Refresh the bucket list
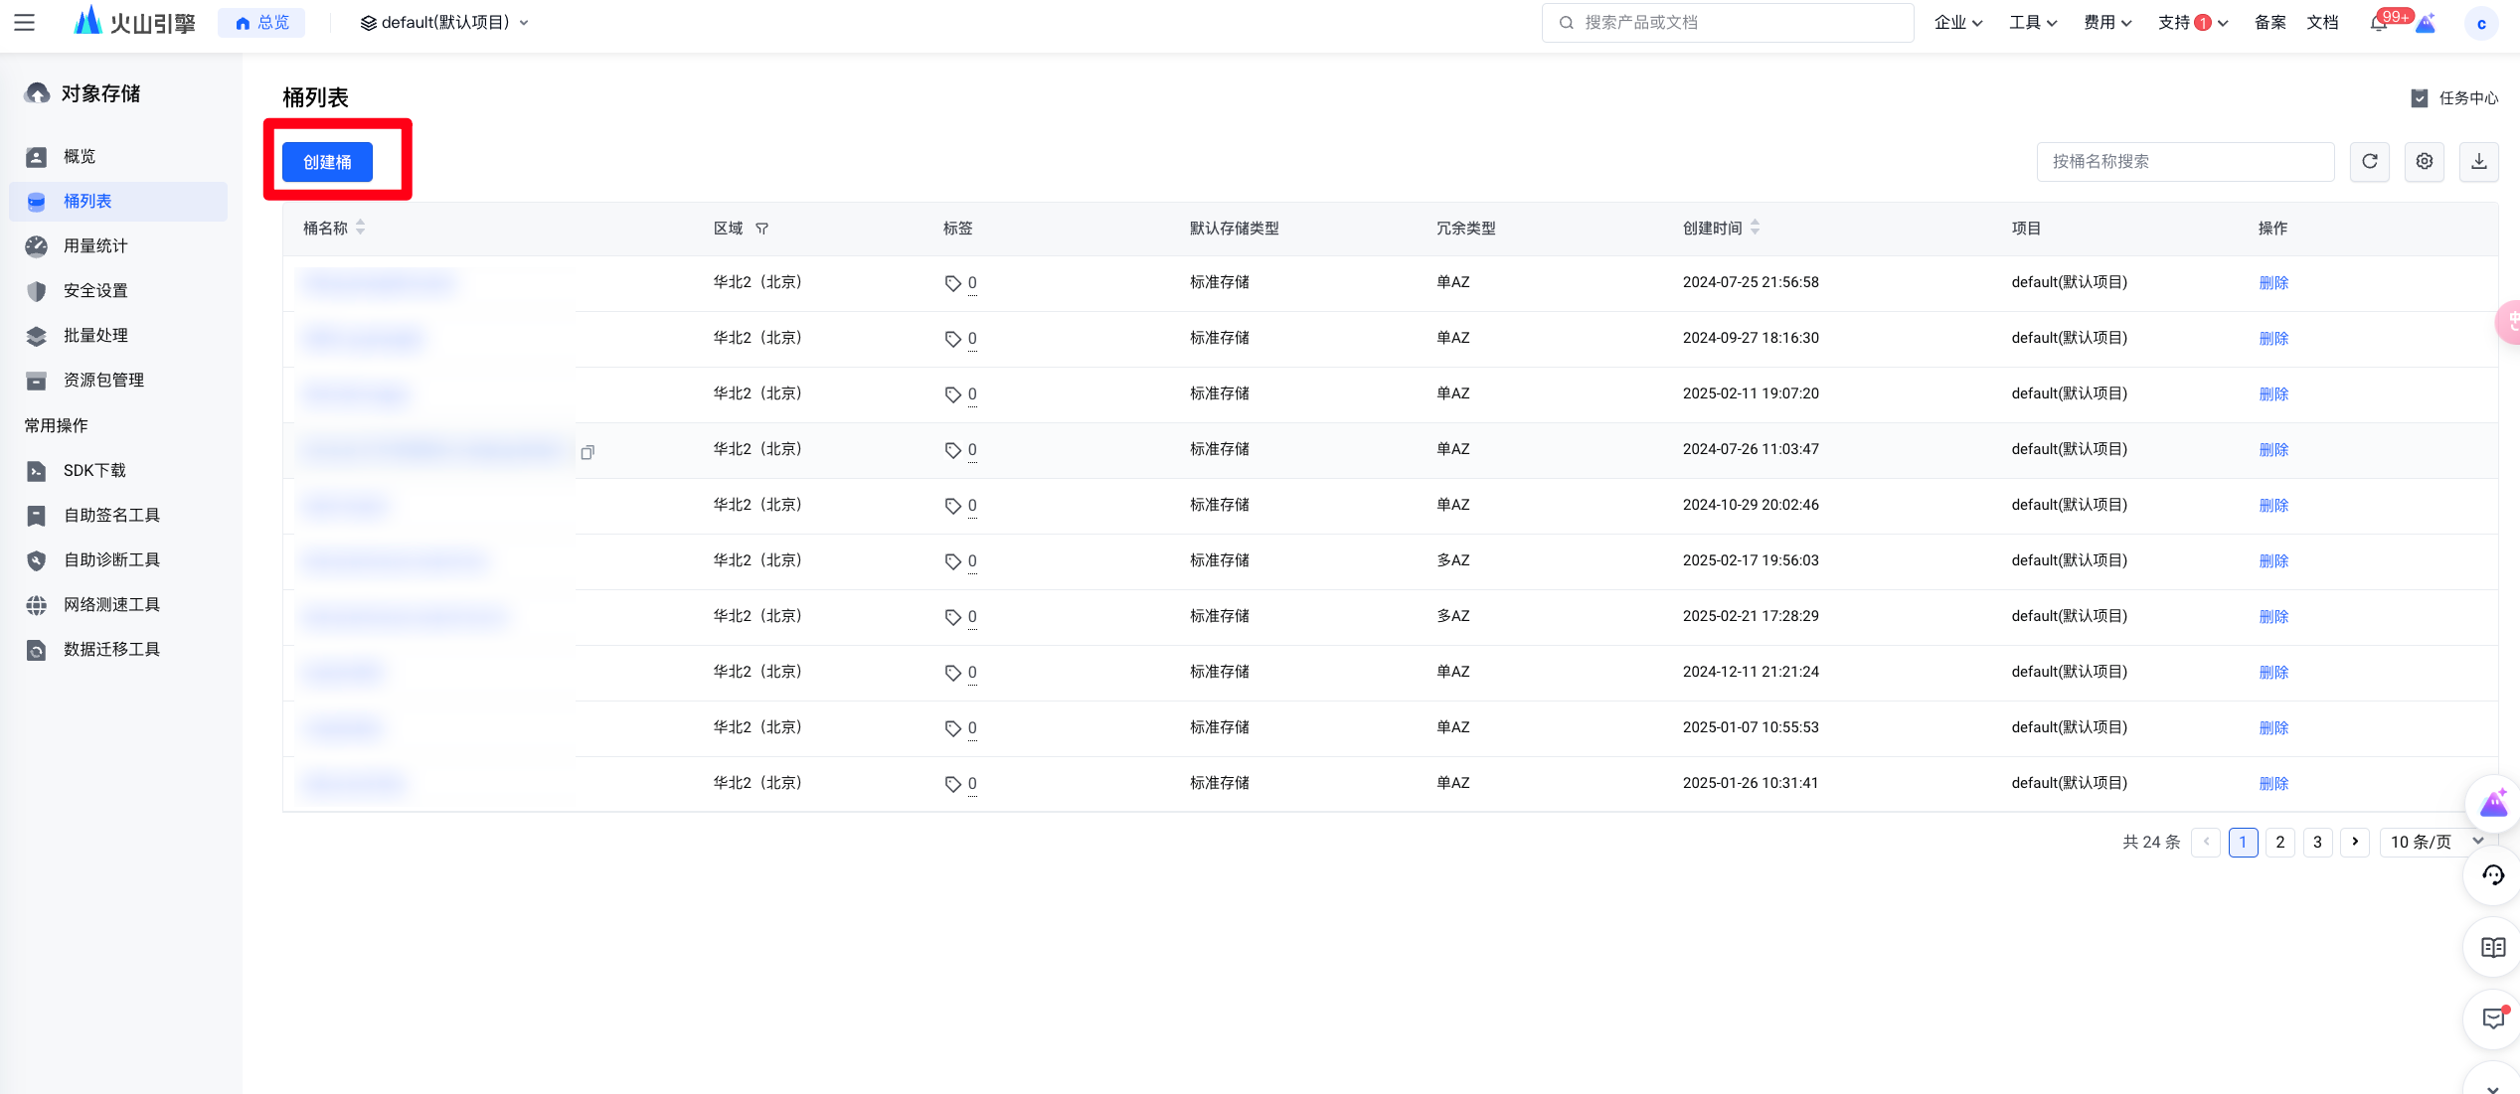2520x1094 pixels. [x=2370, y=161]
